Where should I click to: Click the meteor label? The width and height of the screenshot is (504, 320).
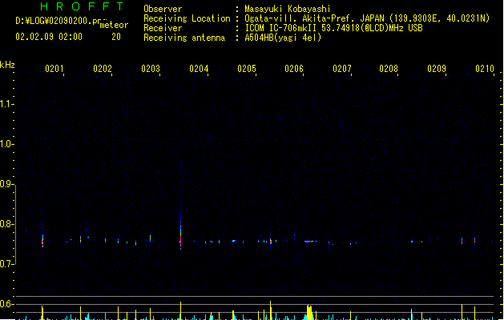(x=114, y=25)
